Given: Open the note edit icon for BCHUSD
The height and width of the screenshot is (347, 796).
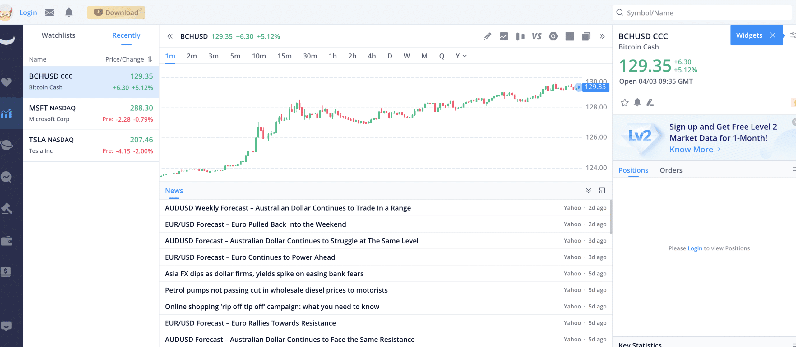Looking at the screenshot, I should [650, 102].
